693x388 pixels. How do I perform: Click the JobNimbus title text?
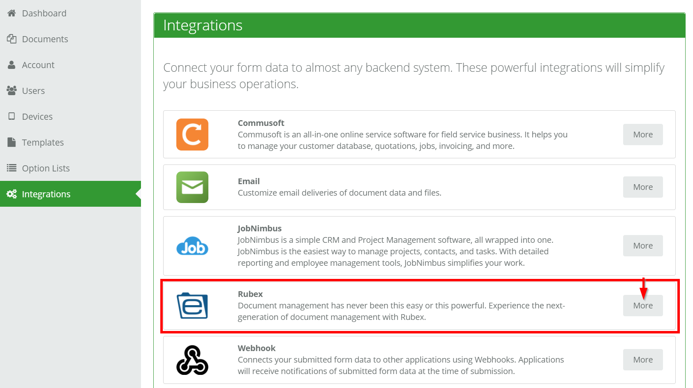pos(259,228)
